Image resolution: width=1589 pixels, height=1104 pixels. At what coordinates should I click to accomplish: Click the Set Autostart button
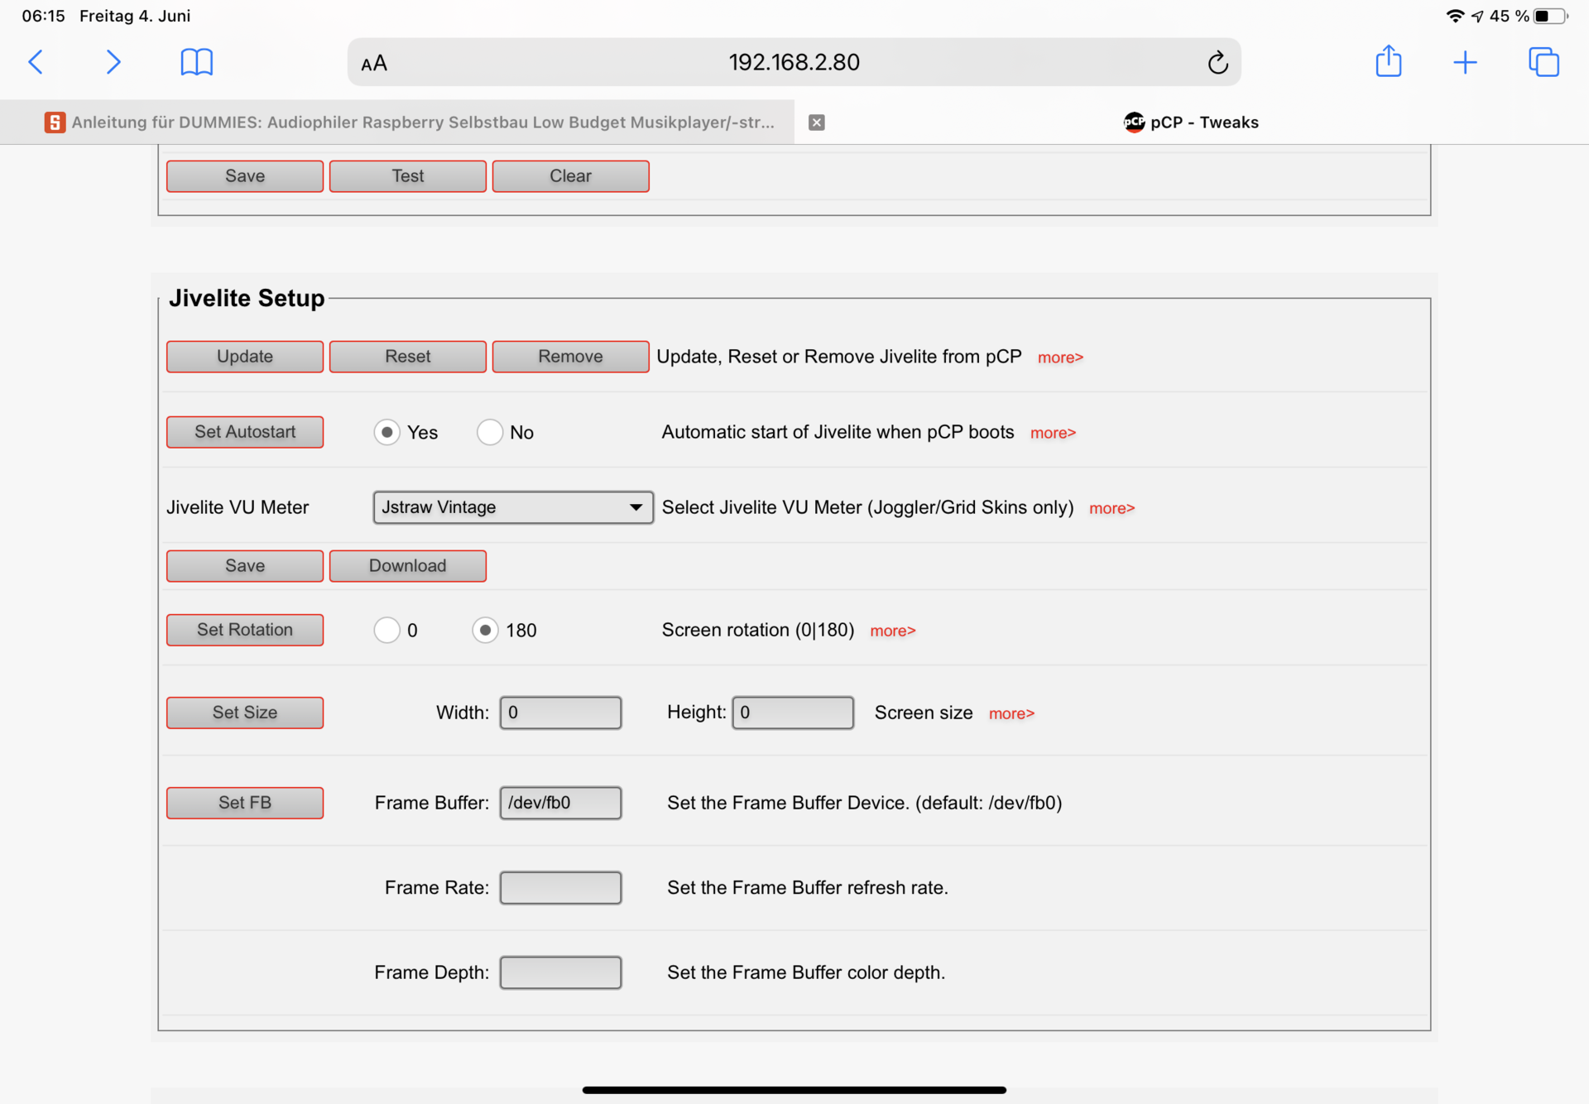[245, 432]
